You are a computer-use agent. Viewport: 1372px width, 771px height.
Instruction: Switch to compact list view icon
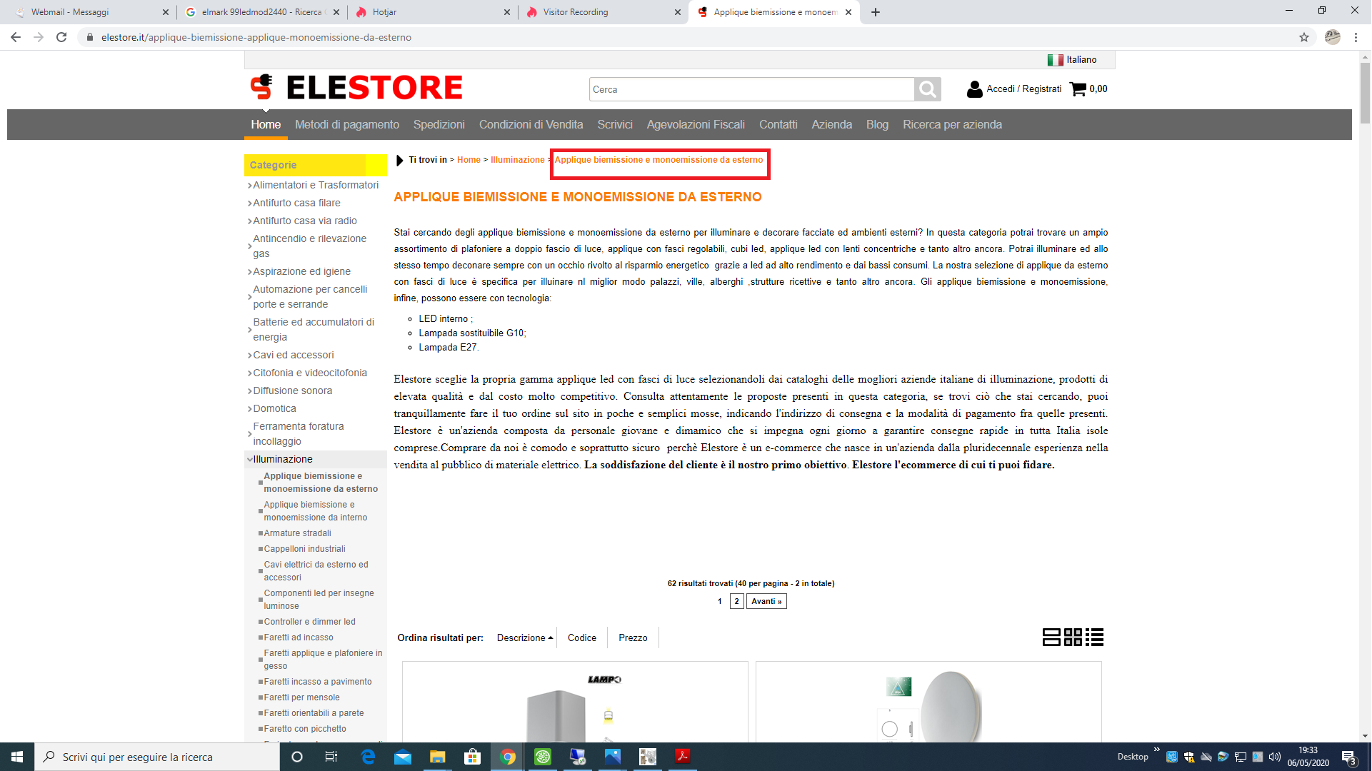[1094, 637]
